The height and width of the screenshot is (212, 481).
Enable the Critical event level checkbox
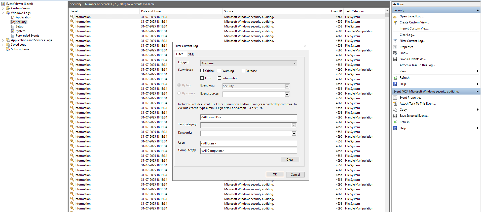(x=202, y=71)
